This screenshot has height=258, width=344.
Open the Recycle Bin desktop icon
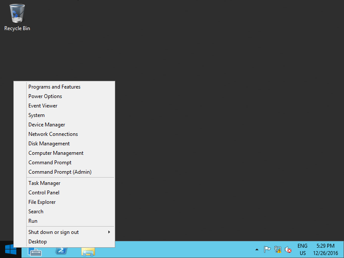tap(17, 17)
